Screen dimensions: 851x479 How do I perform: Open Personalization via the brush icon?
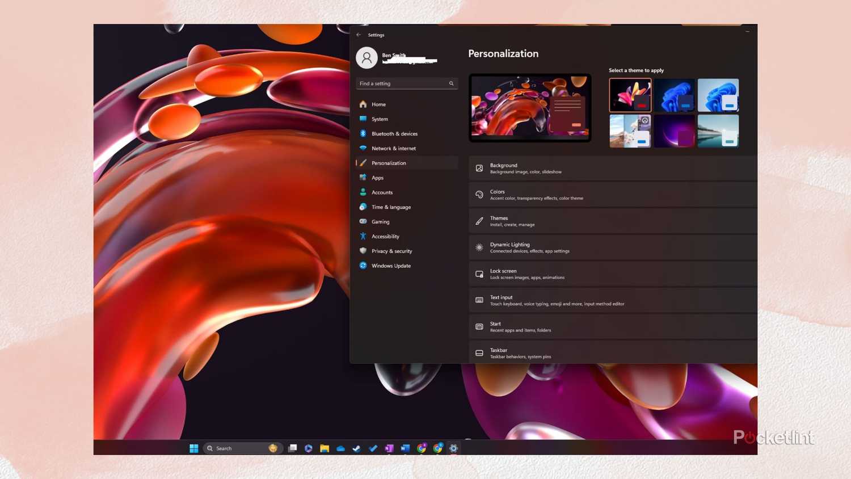click(364, 163)
